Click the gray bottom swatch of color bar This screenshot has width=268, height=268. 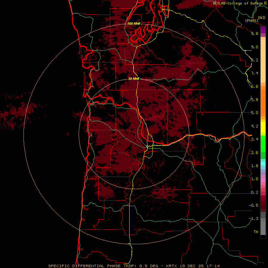pos(263,229)
